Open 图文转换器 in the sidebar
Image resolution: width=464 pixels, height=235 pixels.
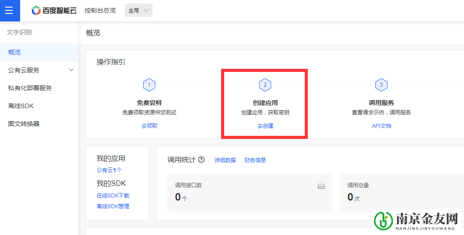[24, 124]
